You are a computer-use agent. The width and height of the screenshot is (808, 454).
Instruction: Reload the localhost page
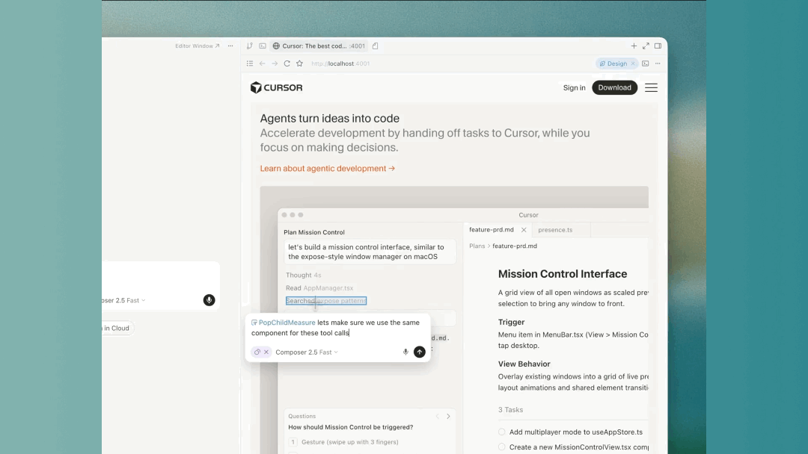[x=287, y=63]
